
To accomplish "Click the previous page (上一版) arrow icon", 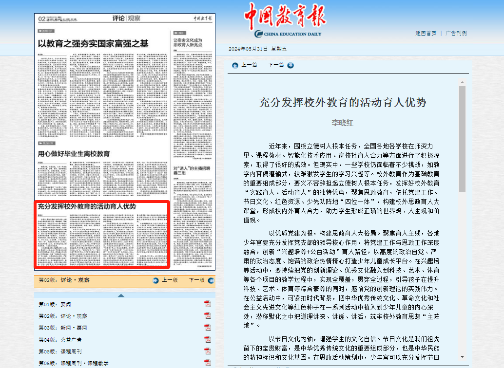I will [156, 280].
